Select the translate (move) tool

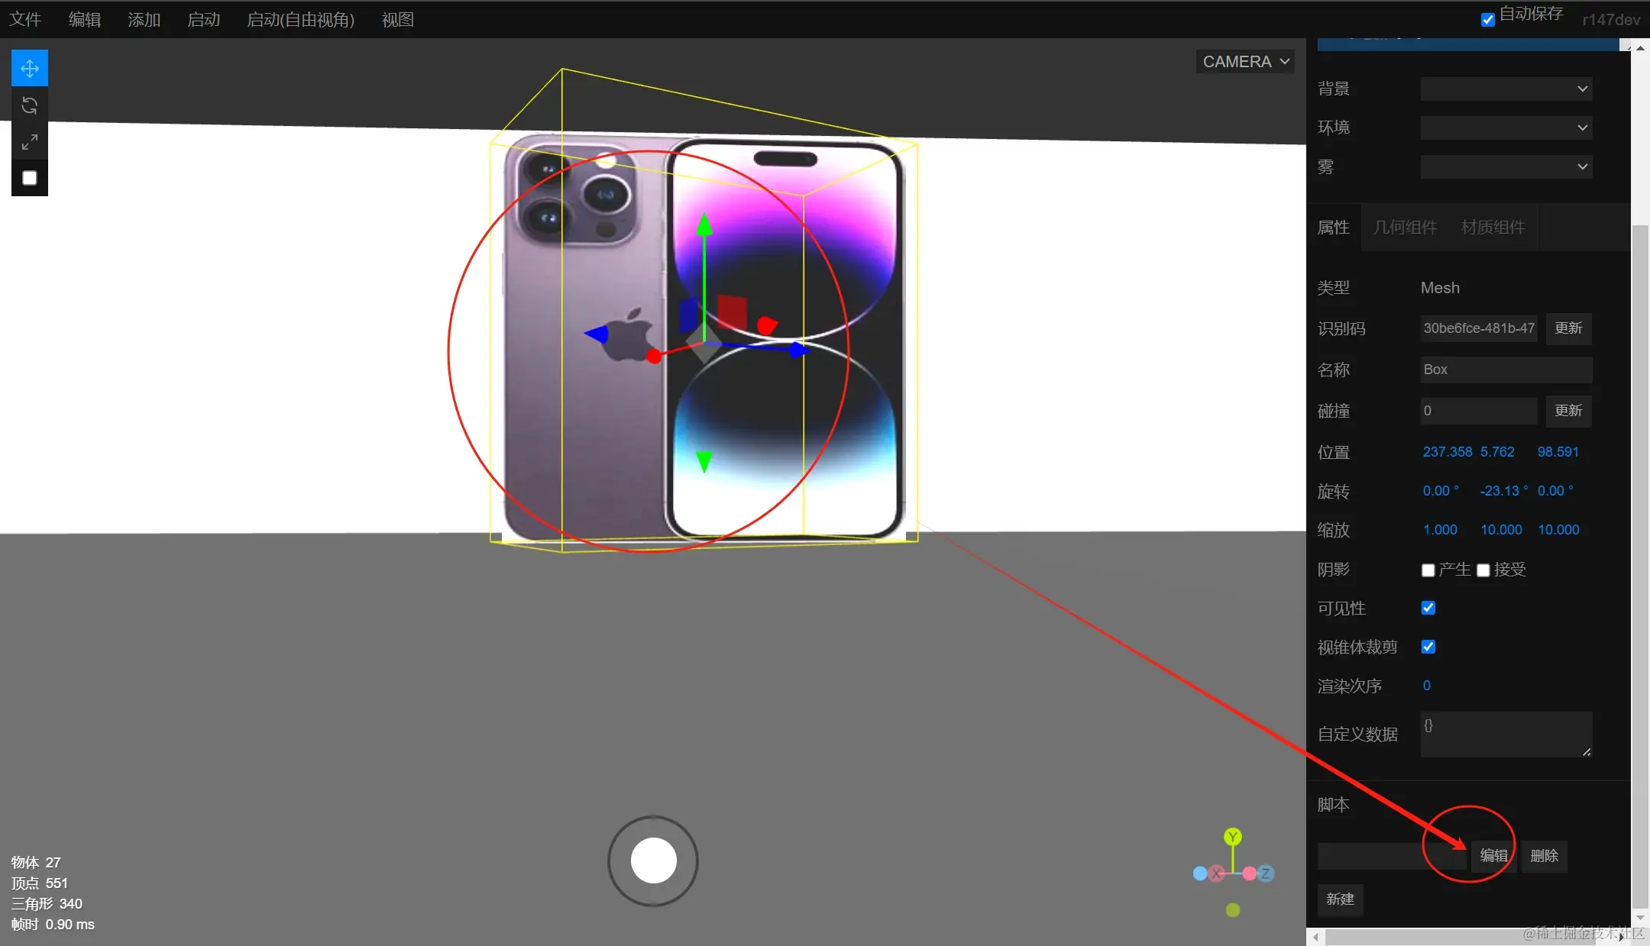coord(30,69)
